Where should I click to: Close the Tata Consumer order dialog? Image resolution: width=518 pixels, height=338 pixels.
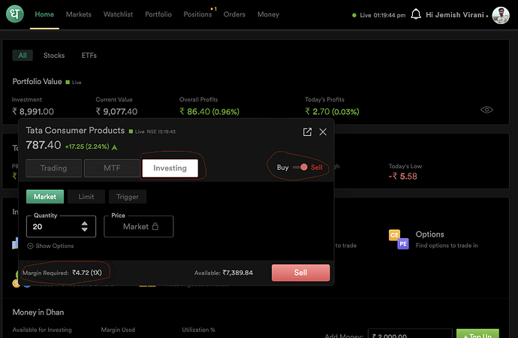point(323,131)
